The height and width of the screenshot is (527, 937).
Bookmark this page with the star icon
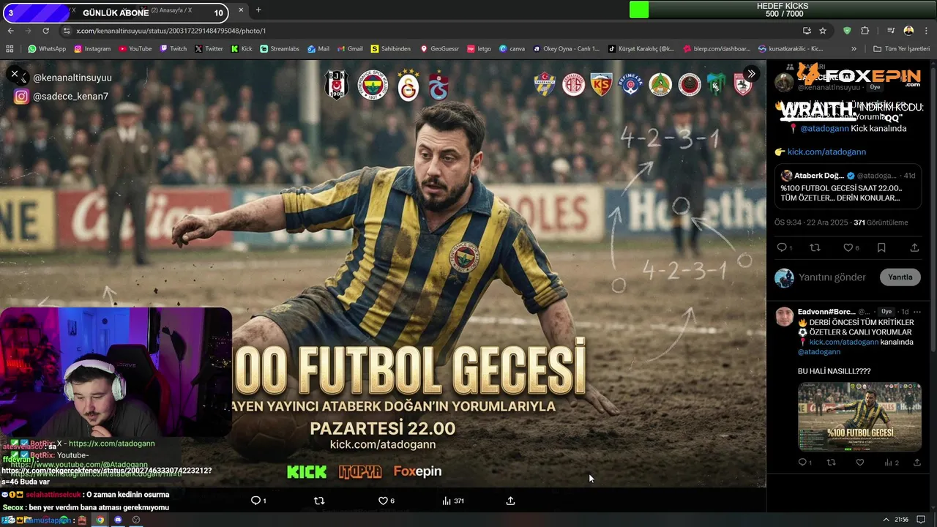[x=823, y=31]
